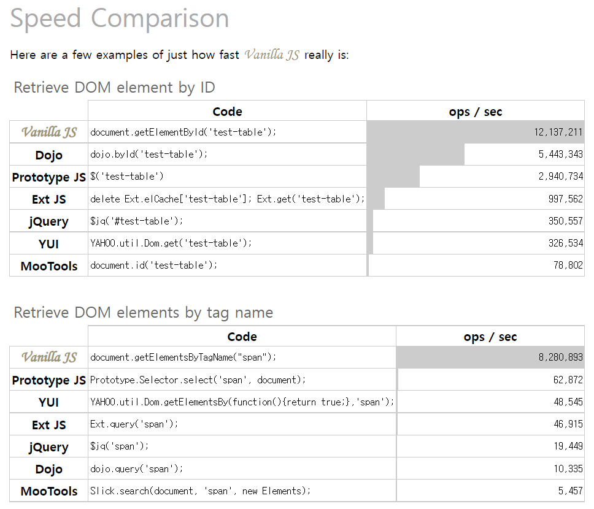Click the ops / sec header of the tag name table
Screen dimensions: 594x509
490,337
